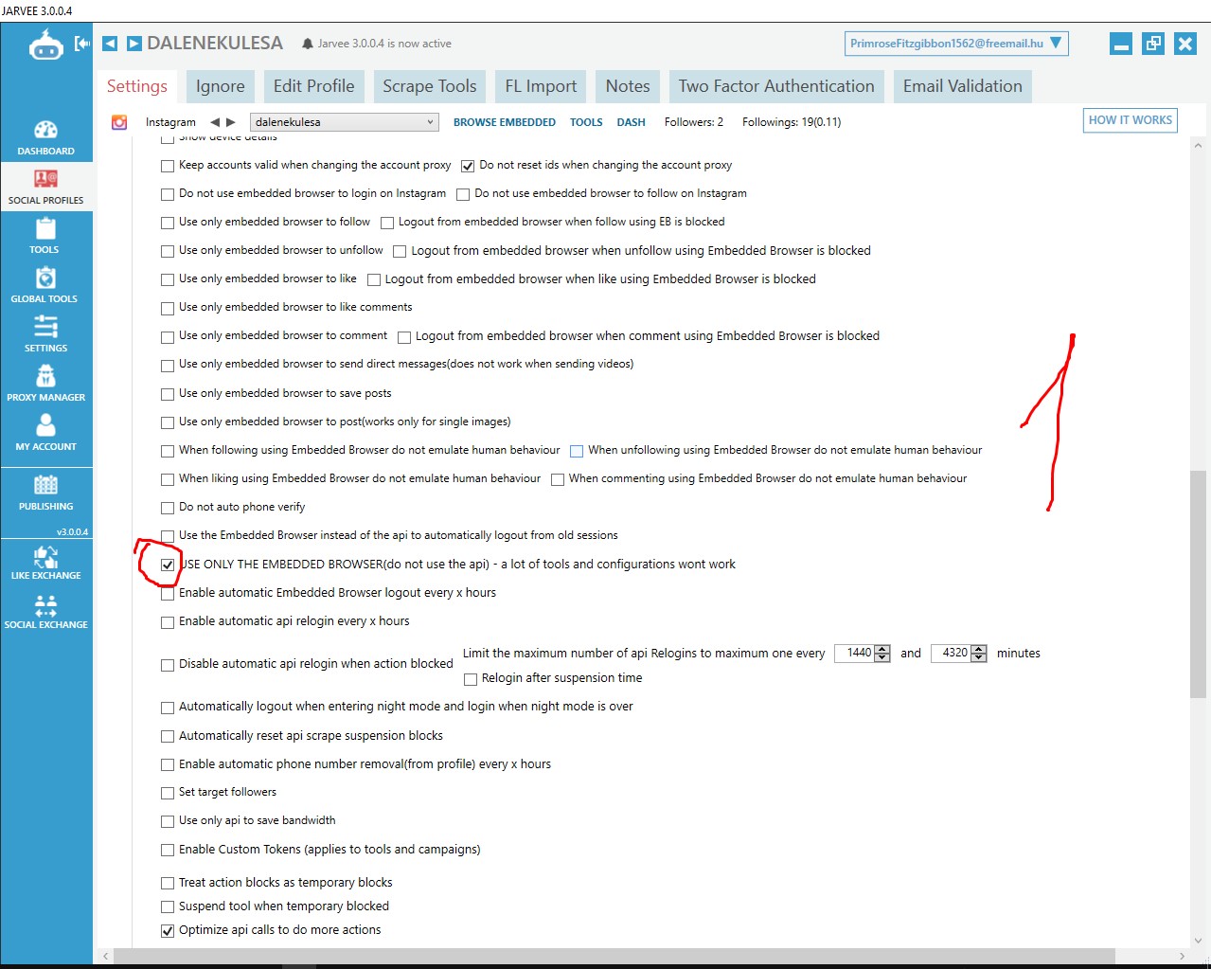Screen dimensions: 1211x969
Task: Open the Scrape Tools tab
Action: coord(430,86)
